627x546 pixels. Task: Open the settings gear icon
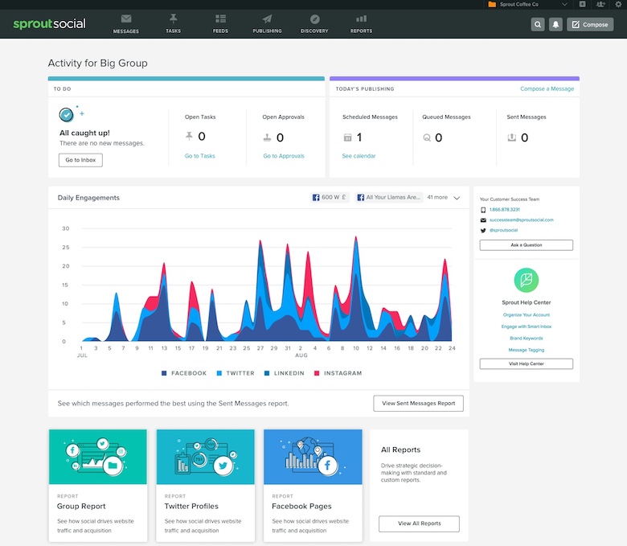[617, 5]
